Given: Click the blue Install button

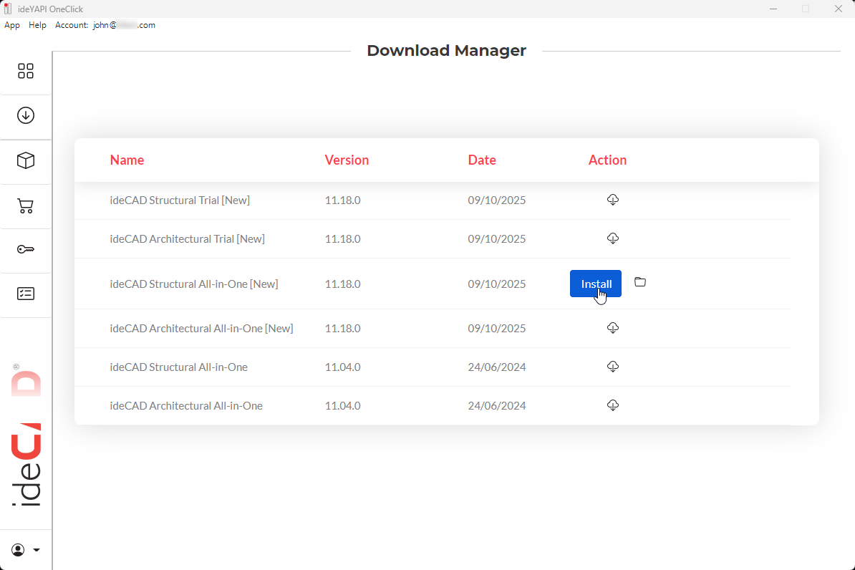Looking at the screenshot, I should point(595,284).
